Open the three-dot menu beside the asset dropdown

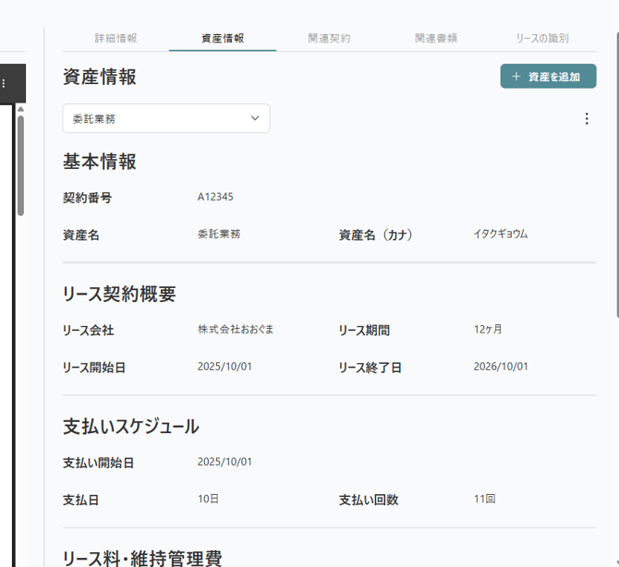[586, 118]
